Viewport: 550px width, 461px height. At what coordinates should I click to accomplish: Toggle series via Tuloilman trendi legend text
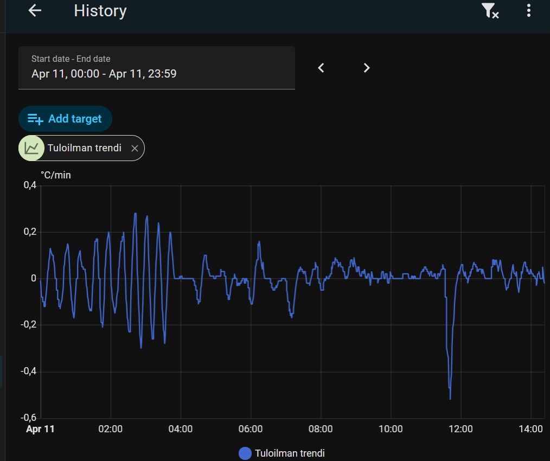[290, 453]
